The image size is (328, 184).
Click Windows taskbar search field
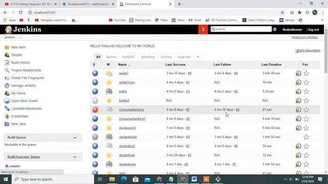(x=53, y=179)
